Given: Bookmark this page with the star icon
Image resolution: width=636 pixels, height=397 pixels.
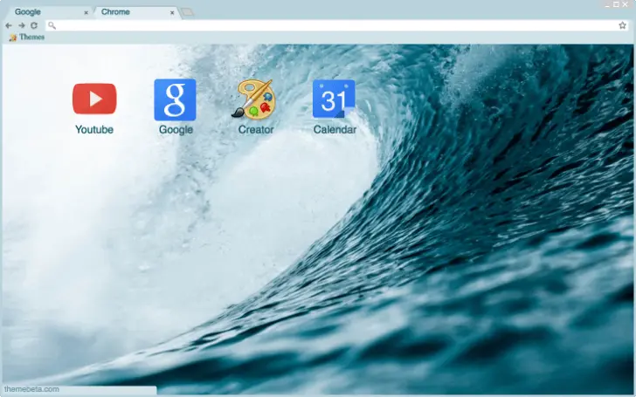Looking at the screenshot, I should click(622, 25).
